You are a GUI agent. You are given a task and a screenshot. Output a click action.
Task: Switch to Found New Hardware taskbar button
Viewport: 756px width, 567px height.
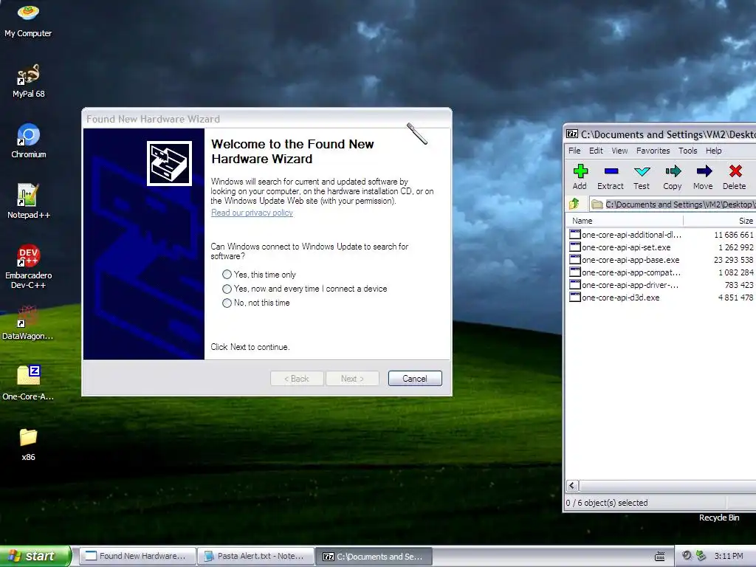click(137, 556)
